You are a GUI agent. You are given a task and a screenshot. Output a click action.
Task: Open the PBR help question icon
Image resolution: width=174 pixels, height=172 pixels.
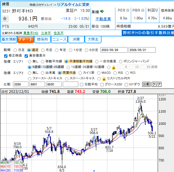[143, 10]
